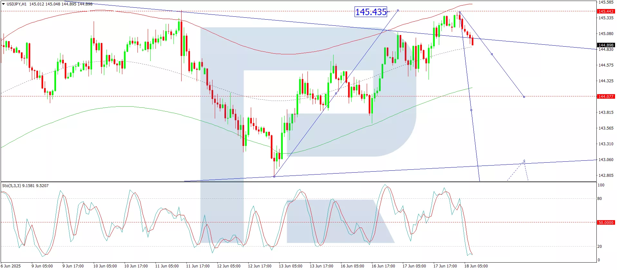Click the USDJPY,H1 symbol title

[x=16, y=4]
